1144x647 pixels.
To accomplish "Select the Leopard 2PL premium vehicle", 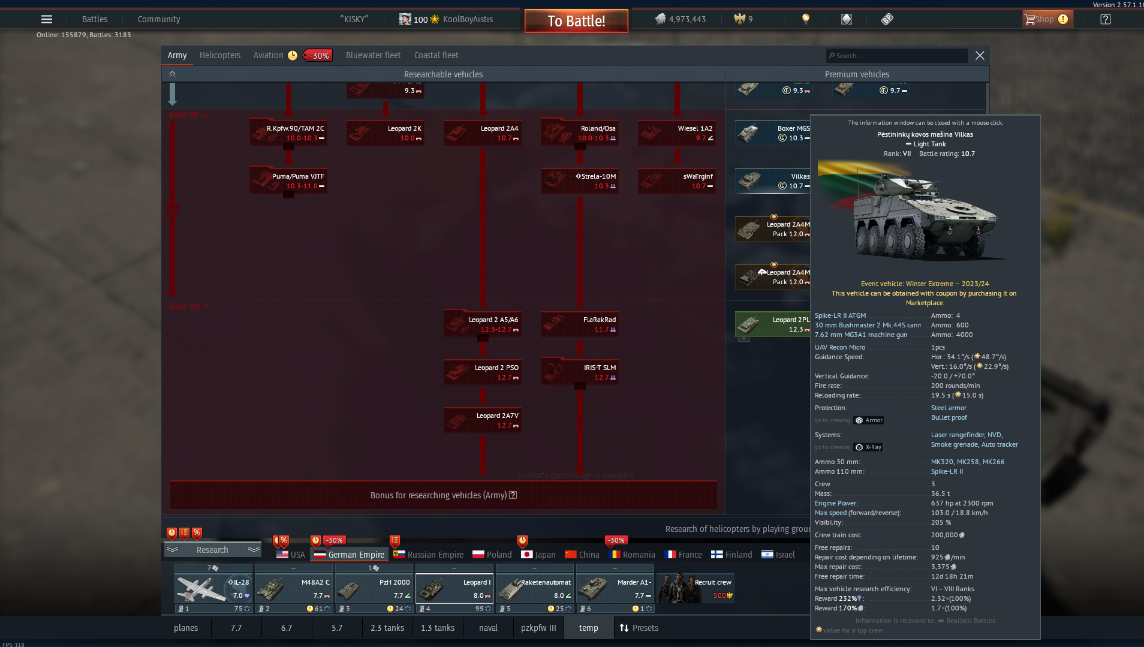I will pos(773,324).
